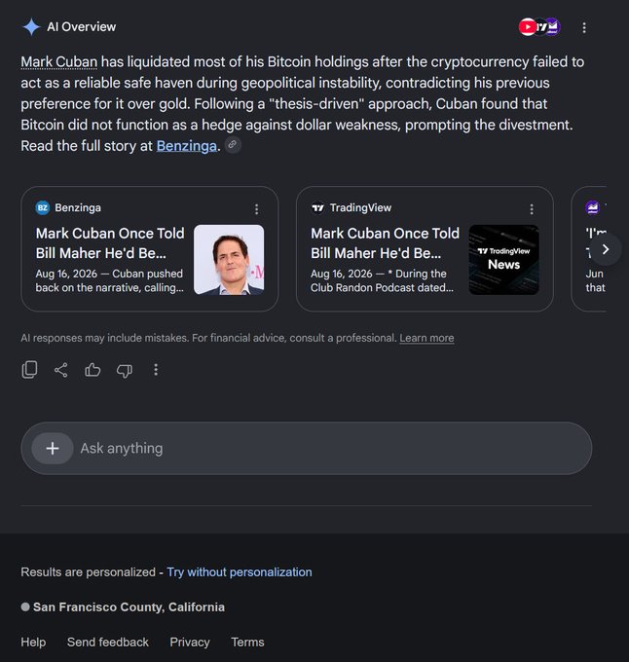Click 'AI responses may include mistakes' disclaimer text

tap(209, 338)
